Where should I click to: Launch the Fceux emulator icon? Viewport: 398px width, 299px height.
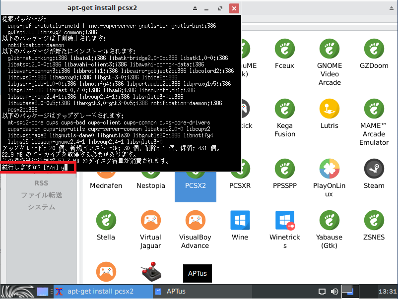point(284,49)
